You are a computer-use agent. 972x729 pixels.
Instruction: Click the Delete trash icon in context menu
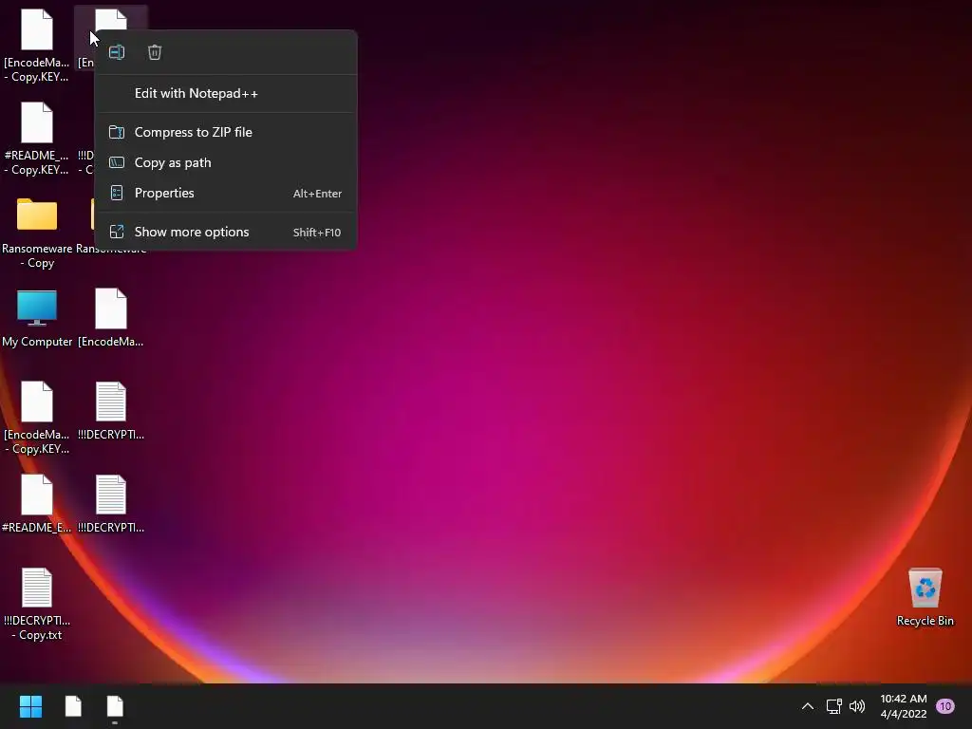pos(155,52)
